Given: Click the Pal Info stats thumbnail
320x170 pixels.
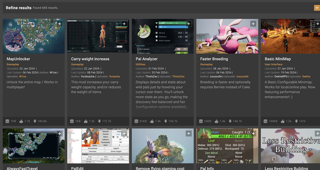Looking at the screenshot, I should click(x=227, y=146).
